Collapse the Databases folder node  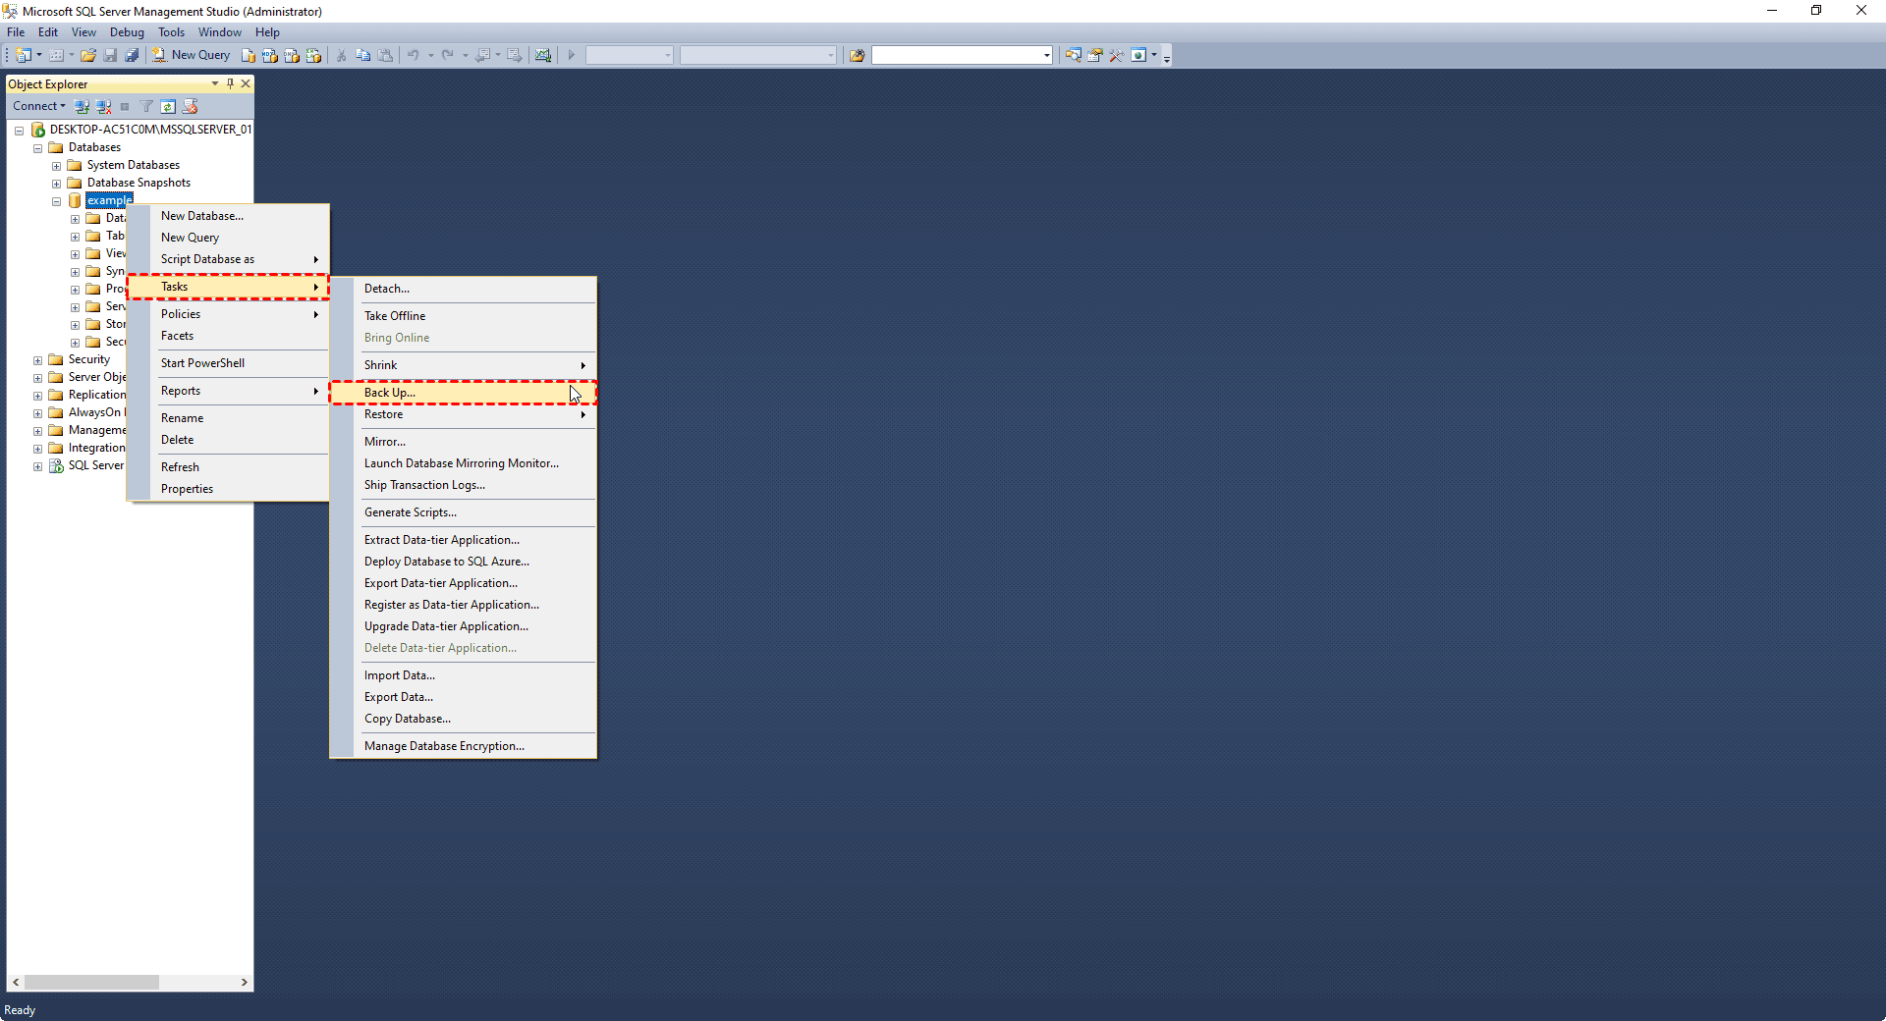coord(37,148)
